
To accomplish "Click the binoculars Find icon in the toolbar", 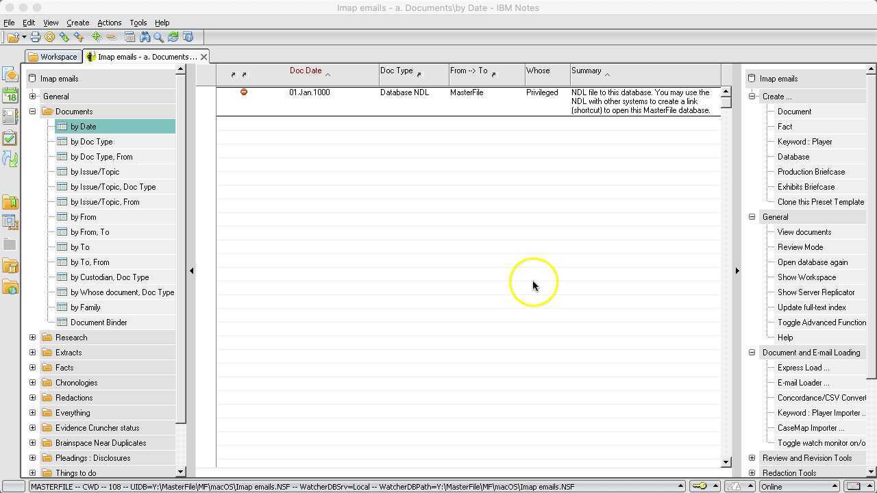I will coord(145,37).
